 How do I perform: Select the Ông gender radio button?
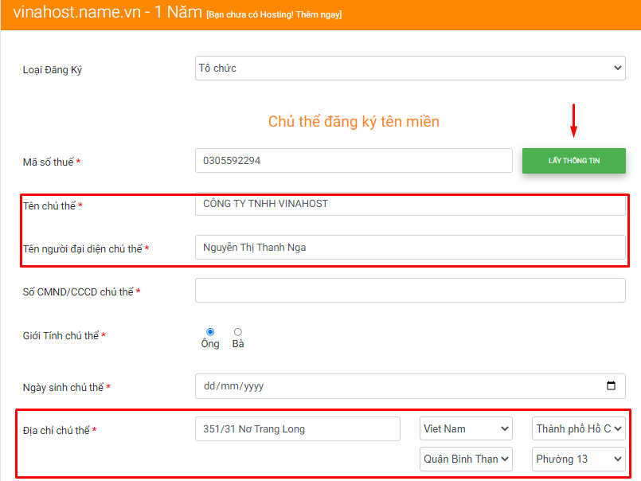point(210,332)
